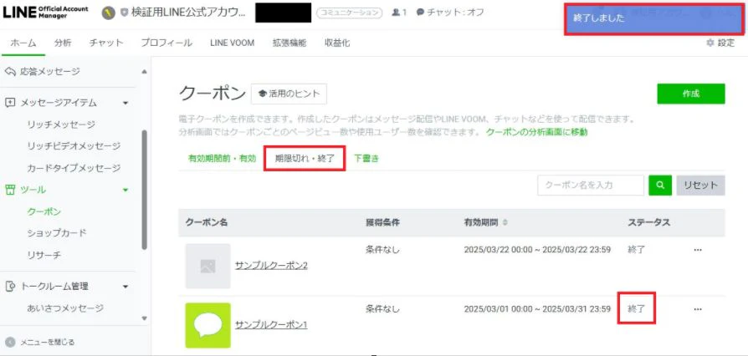
Task: Open the サンプルクーポン2 link
Action: pyautogui.click(x=271, y=266)
